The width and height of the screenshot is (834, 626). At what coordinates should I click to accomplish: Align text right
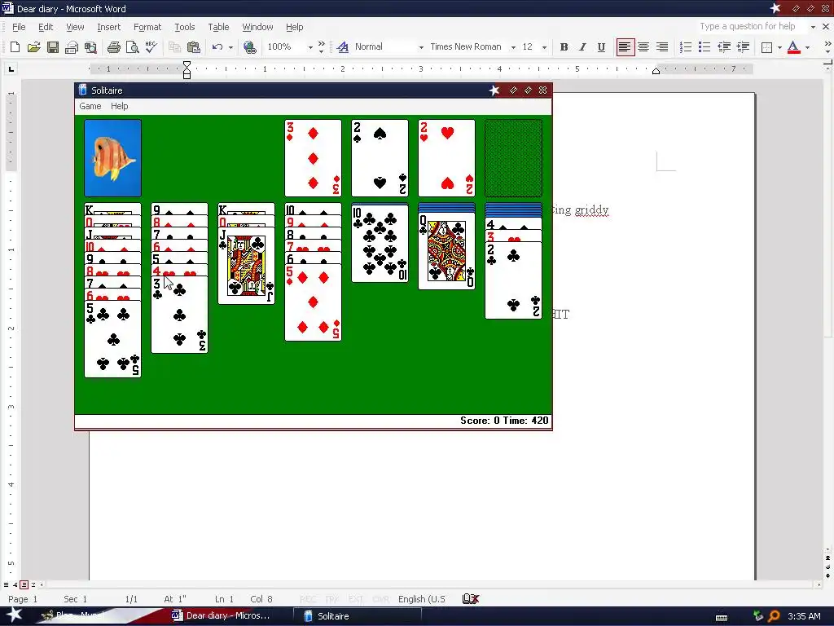pos(662,46)
